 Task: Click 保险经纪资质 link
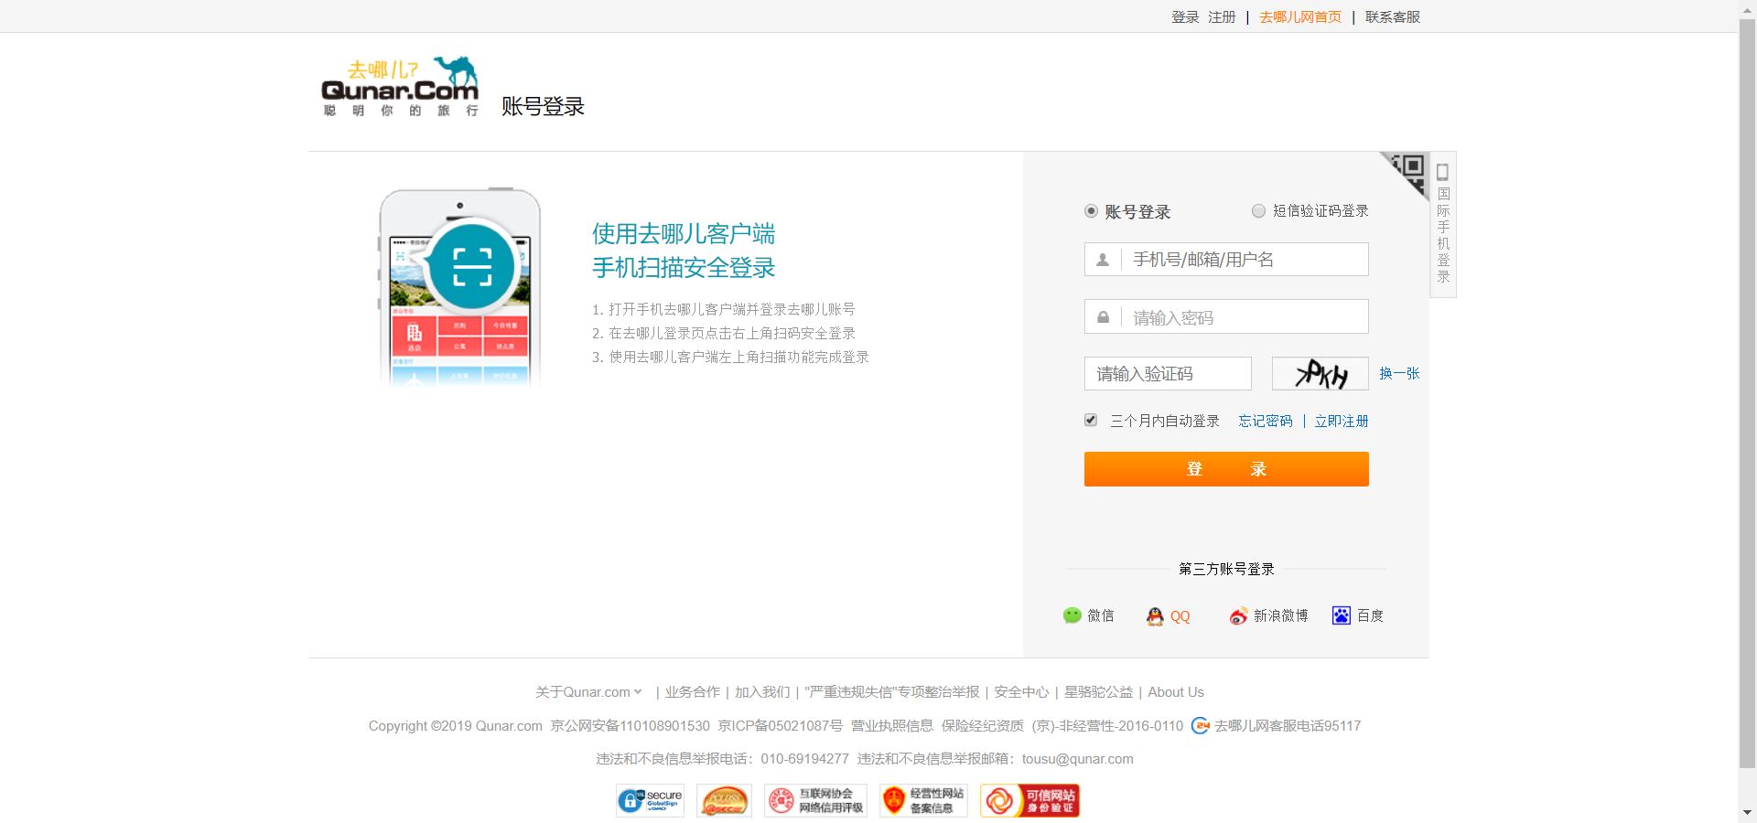click(x=983, y=726)
